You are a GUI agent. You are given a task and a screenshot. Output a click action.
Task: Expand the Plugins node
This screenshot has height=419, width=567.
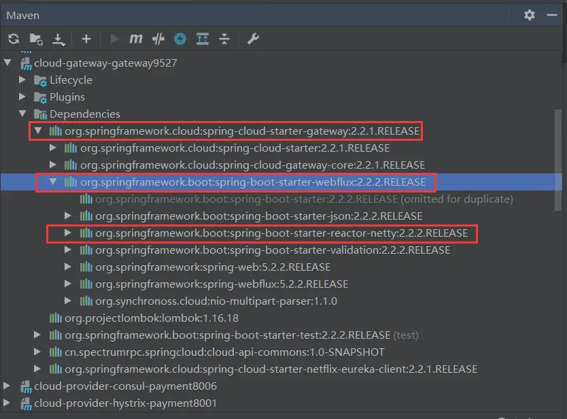click(22, 96)
